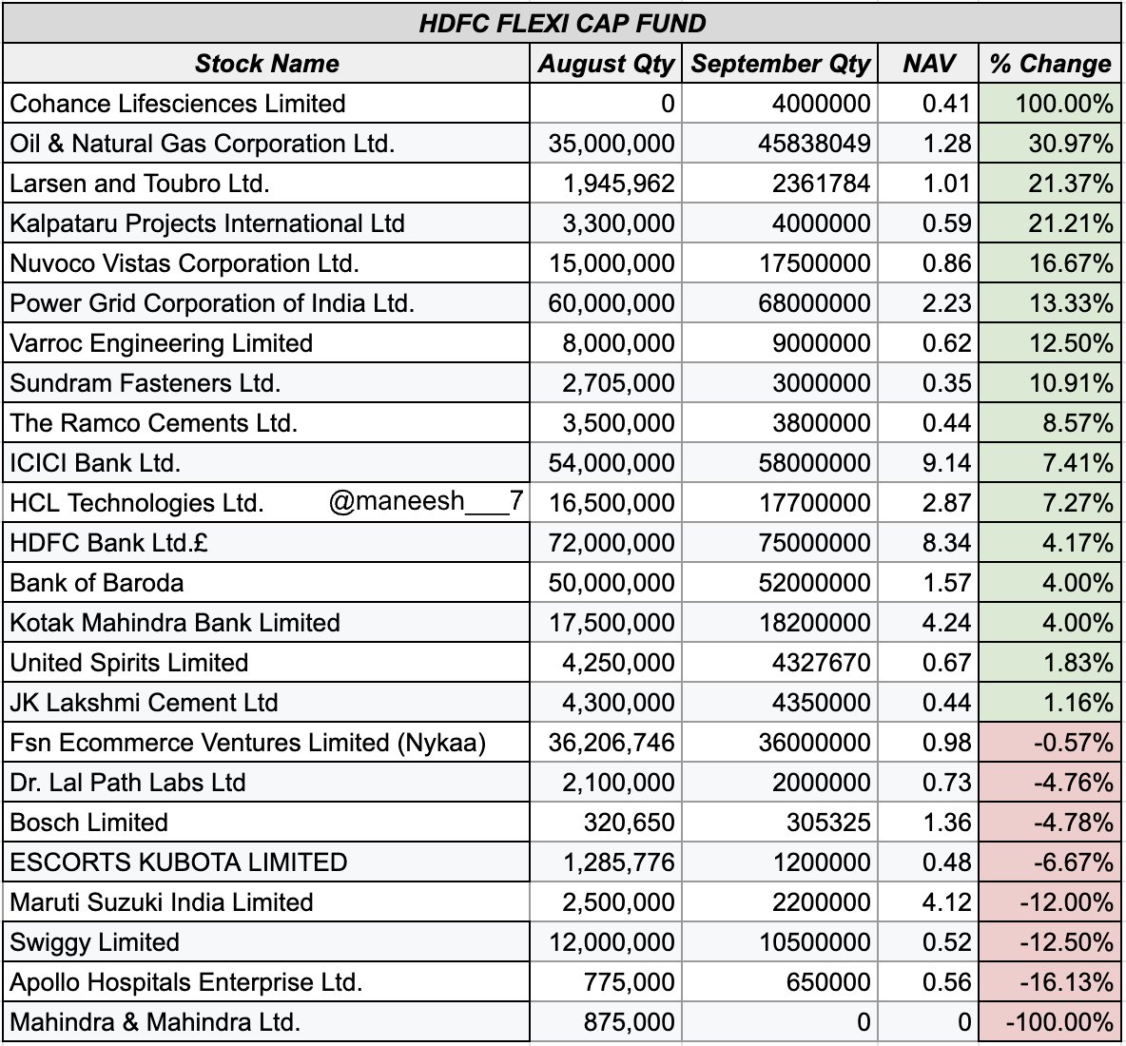Click 'Maruti Suzuki India Limited' cell
1126x1046 pixels.
point(266,901)
